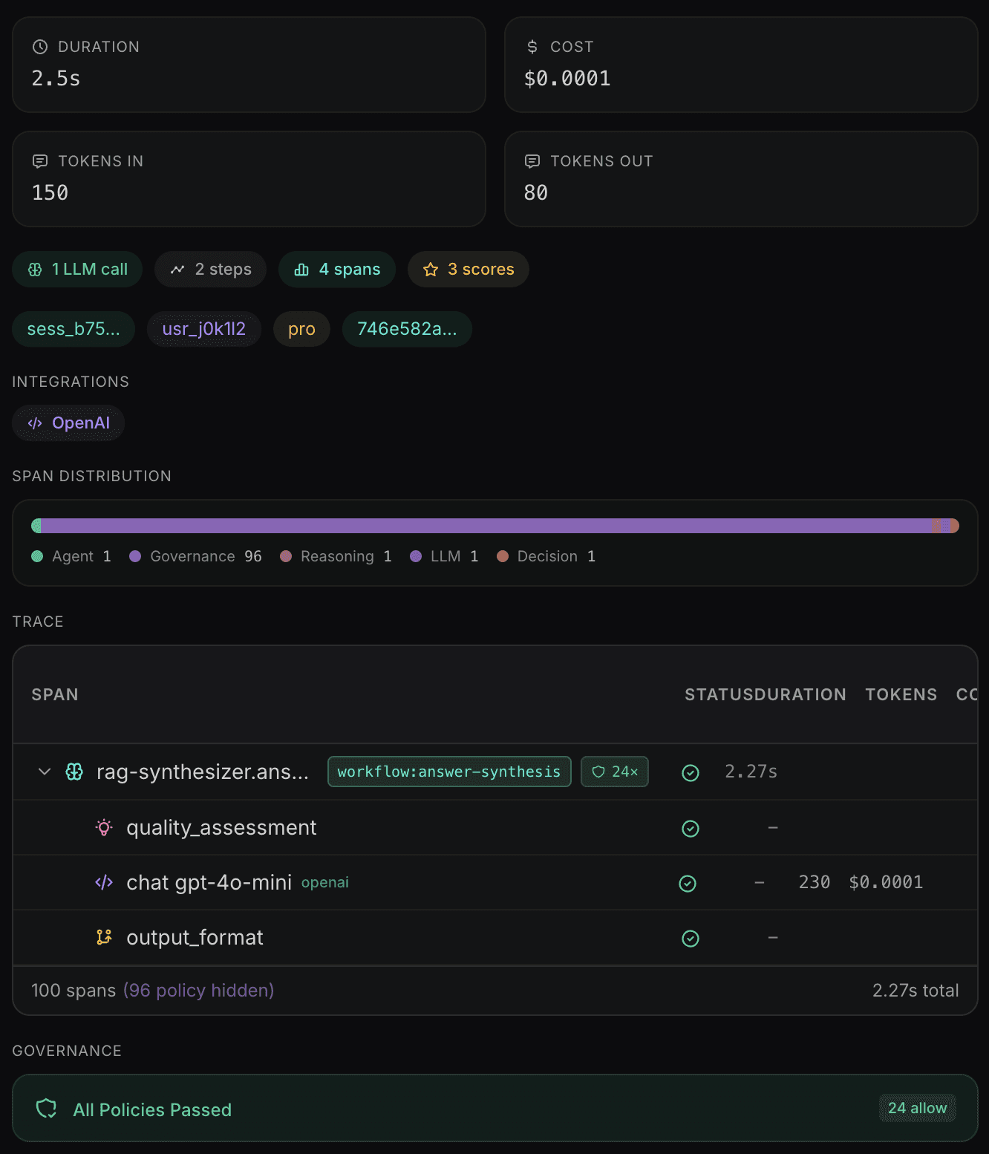Click the 2.27s total text
This screenshot has width=989, height=1154.
tap(915, 991)
